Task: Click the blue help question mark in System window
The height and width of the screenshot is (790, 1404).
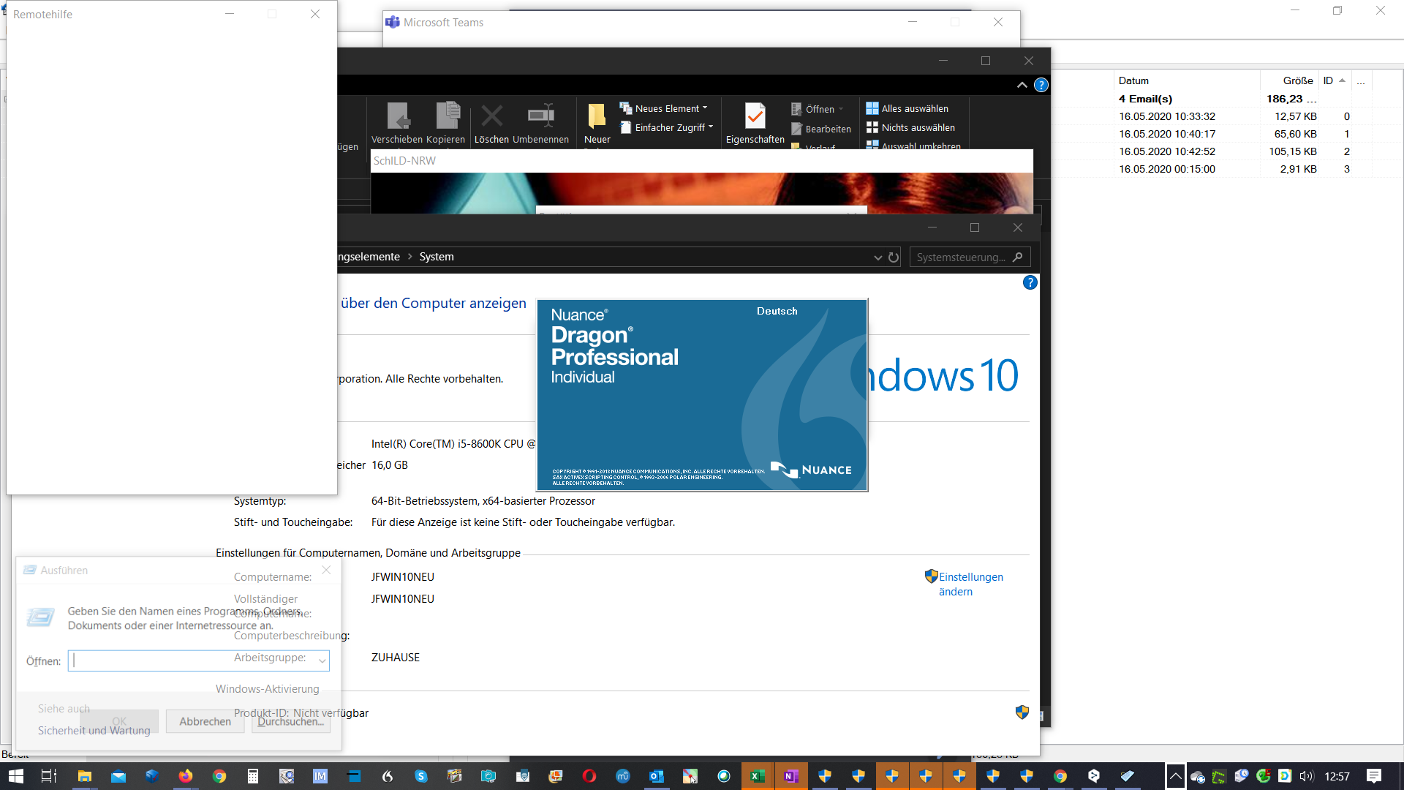Action: pos(1030,282)
